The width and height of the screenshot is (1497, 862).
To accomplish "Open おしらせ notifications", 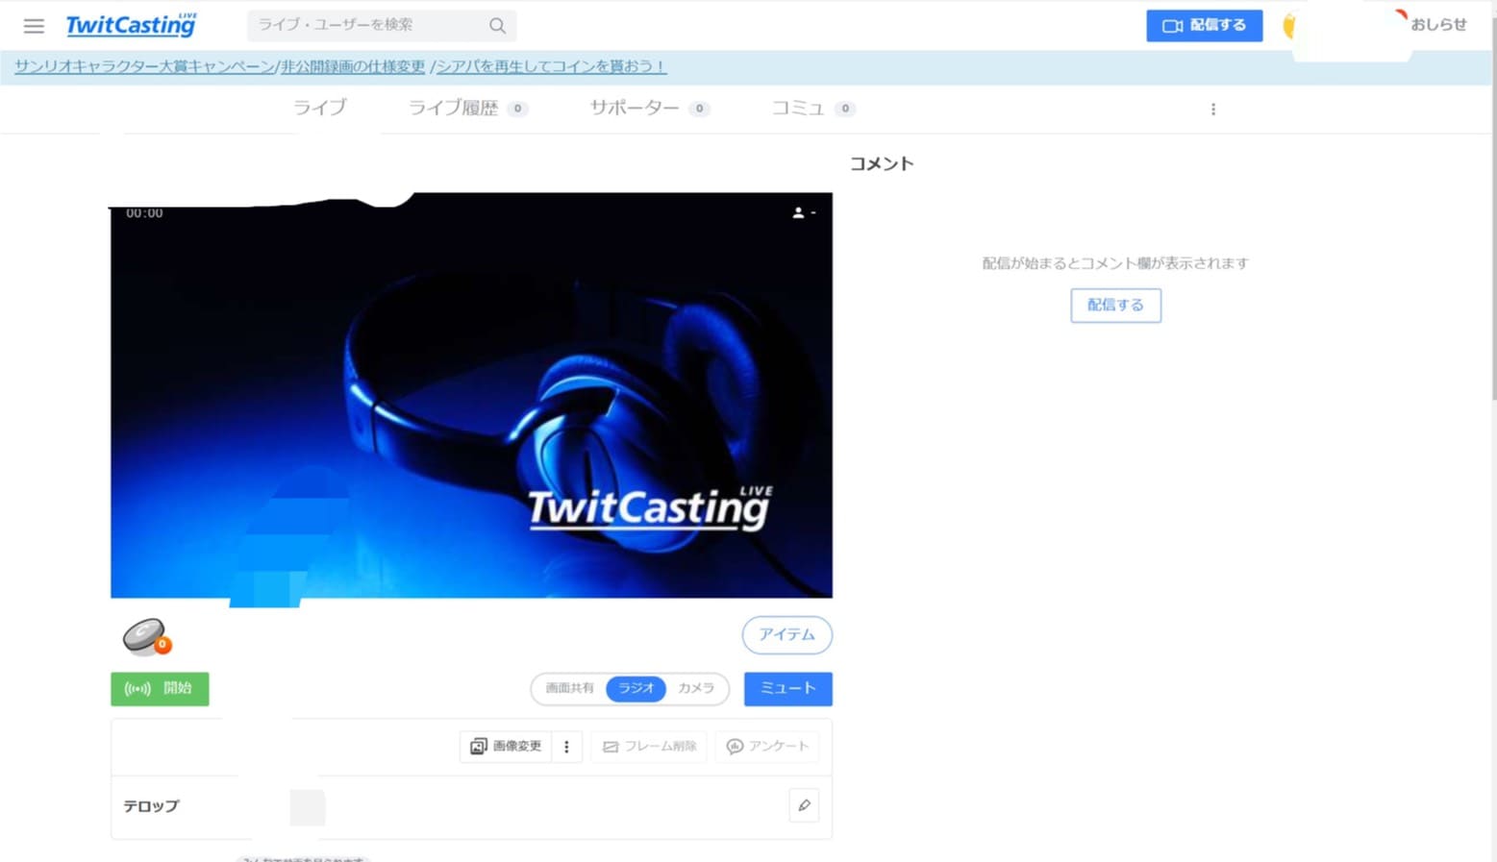I will [1438, 25].
